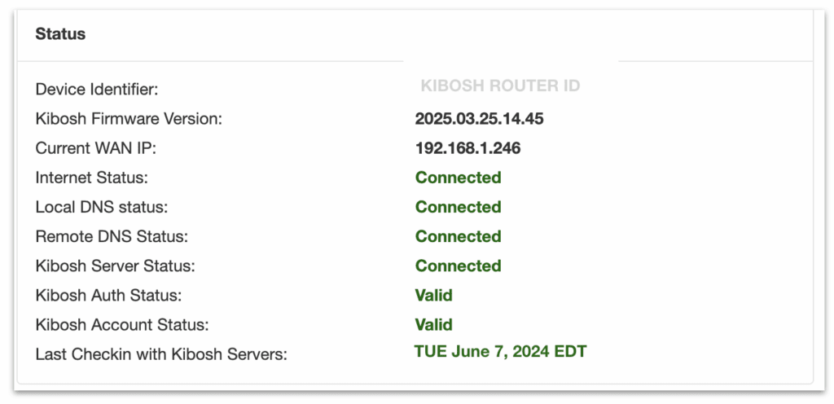Screen dimensions: 834x404
Task: Select the KIBOSH ROUTER ID placeholder text
Action: tap(500, 86)
